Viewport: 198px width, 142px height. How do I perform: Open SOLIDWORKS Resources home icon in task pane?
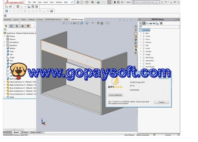click(136, 27)
